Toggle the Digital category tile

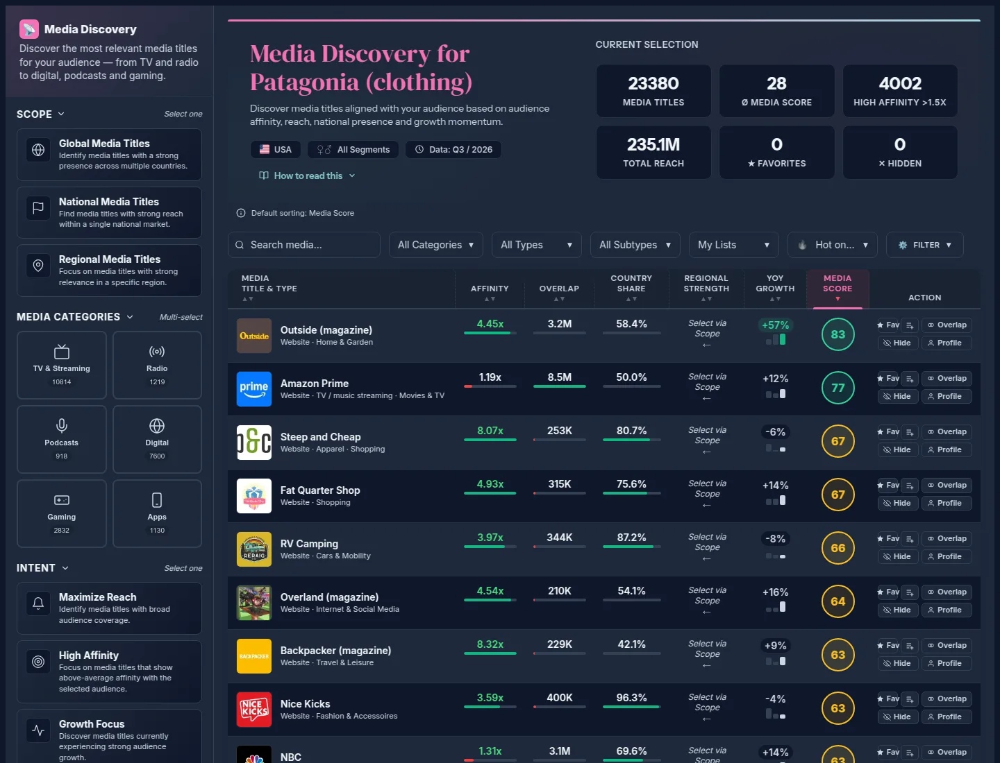(157, 439)
